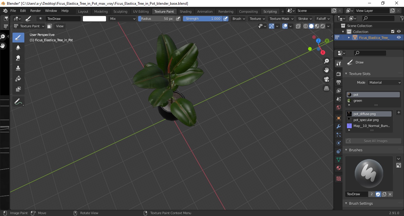This screenshot has width=404, height=216.
Task: Click the white brush color swatch
Action: point(94,19)
